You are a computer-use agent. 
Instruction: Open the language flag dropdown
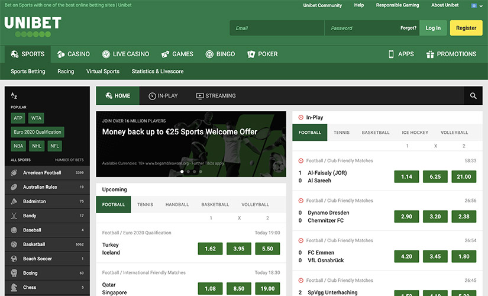coord(477,5)
